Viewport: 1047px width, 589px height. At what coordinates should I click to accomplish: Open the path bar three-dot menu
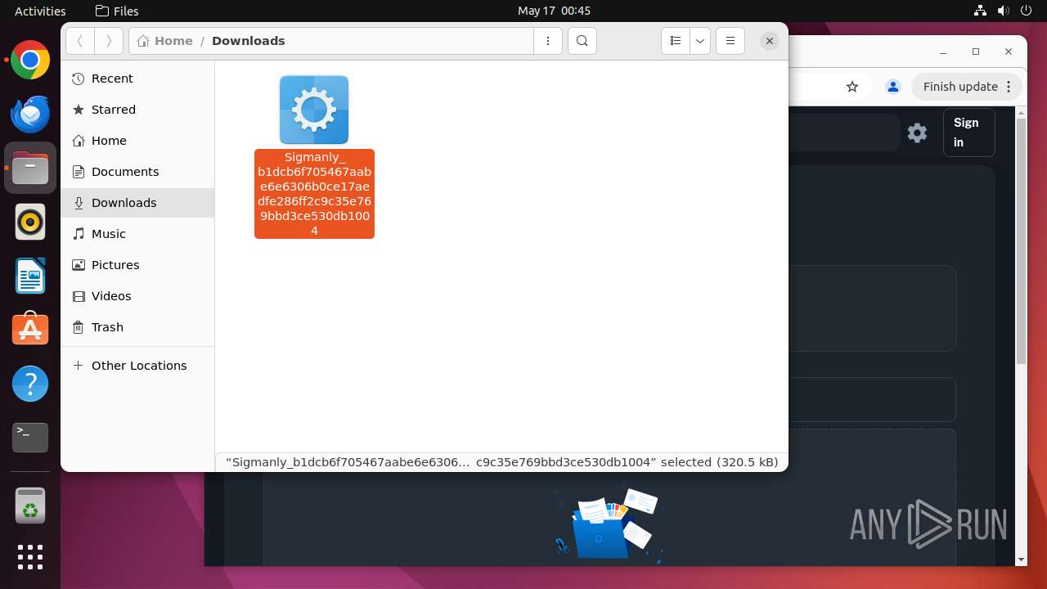[x=548, y=41]
